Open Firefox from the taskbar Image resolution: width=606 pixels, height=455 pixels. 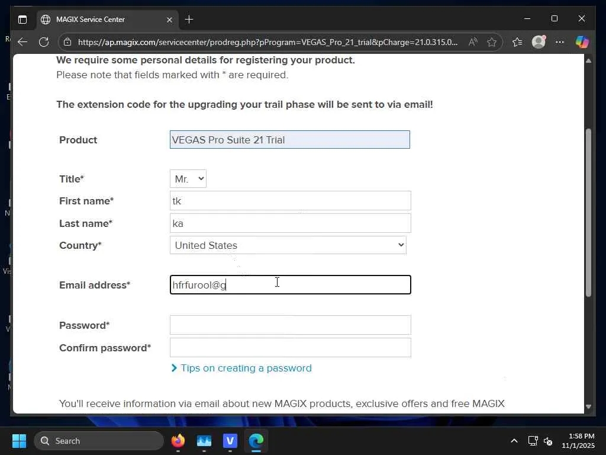[x=178, y=441]
